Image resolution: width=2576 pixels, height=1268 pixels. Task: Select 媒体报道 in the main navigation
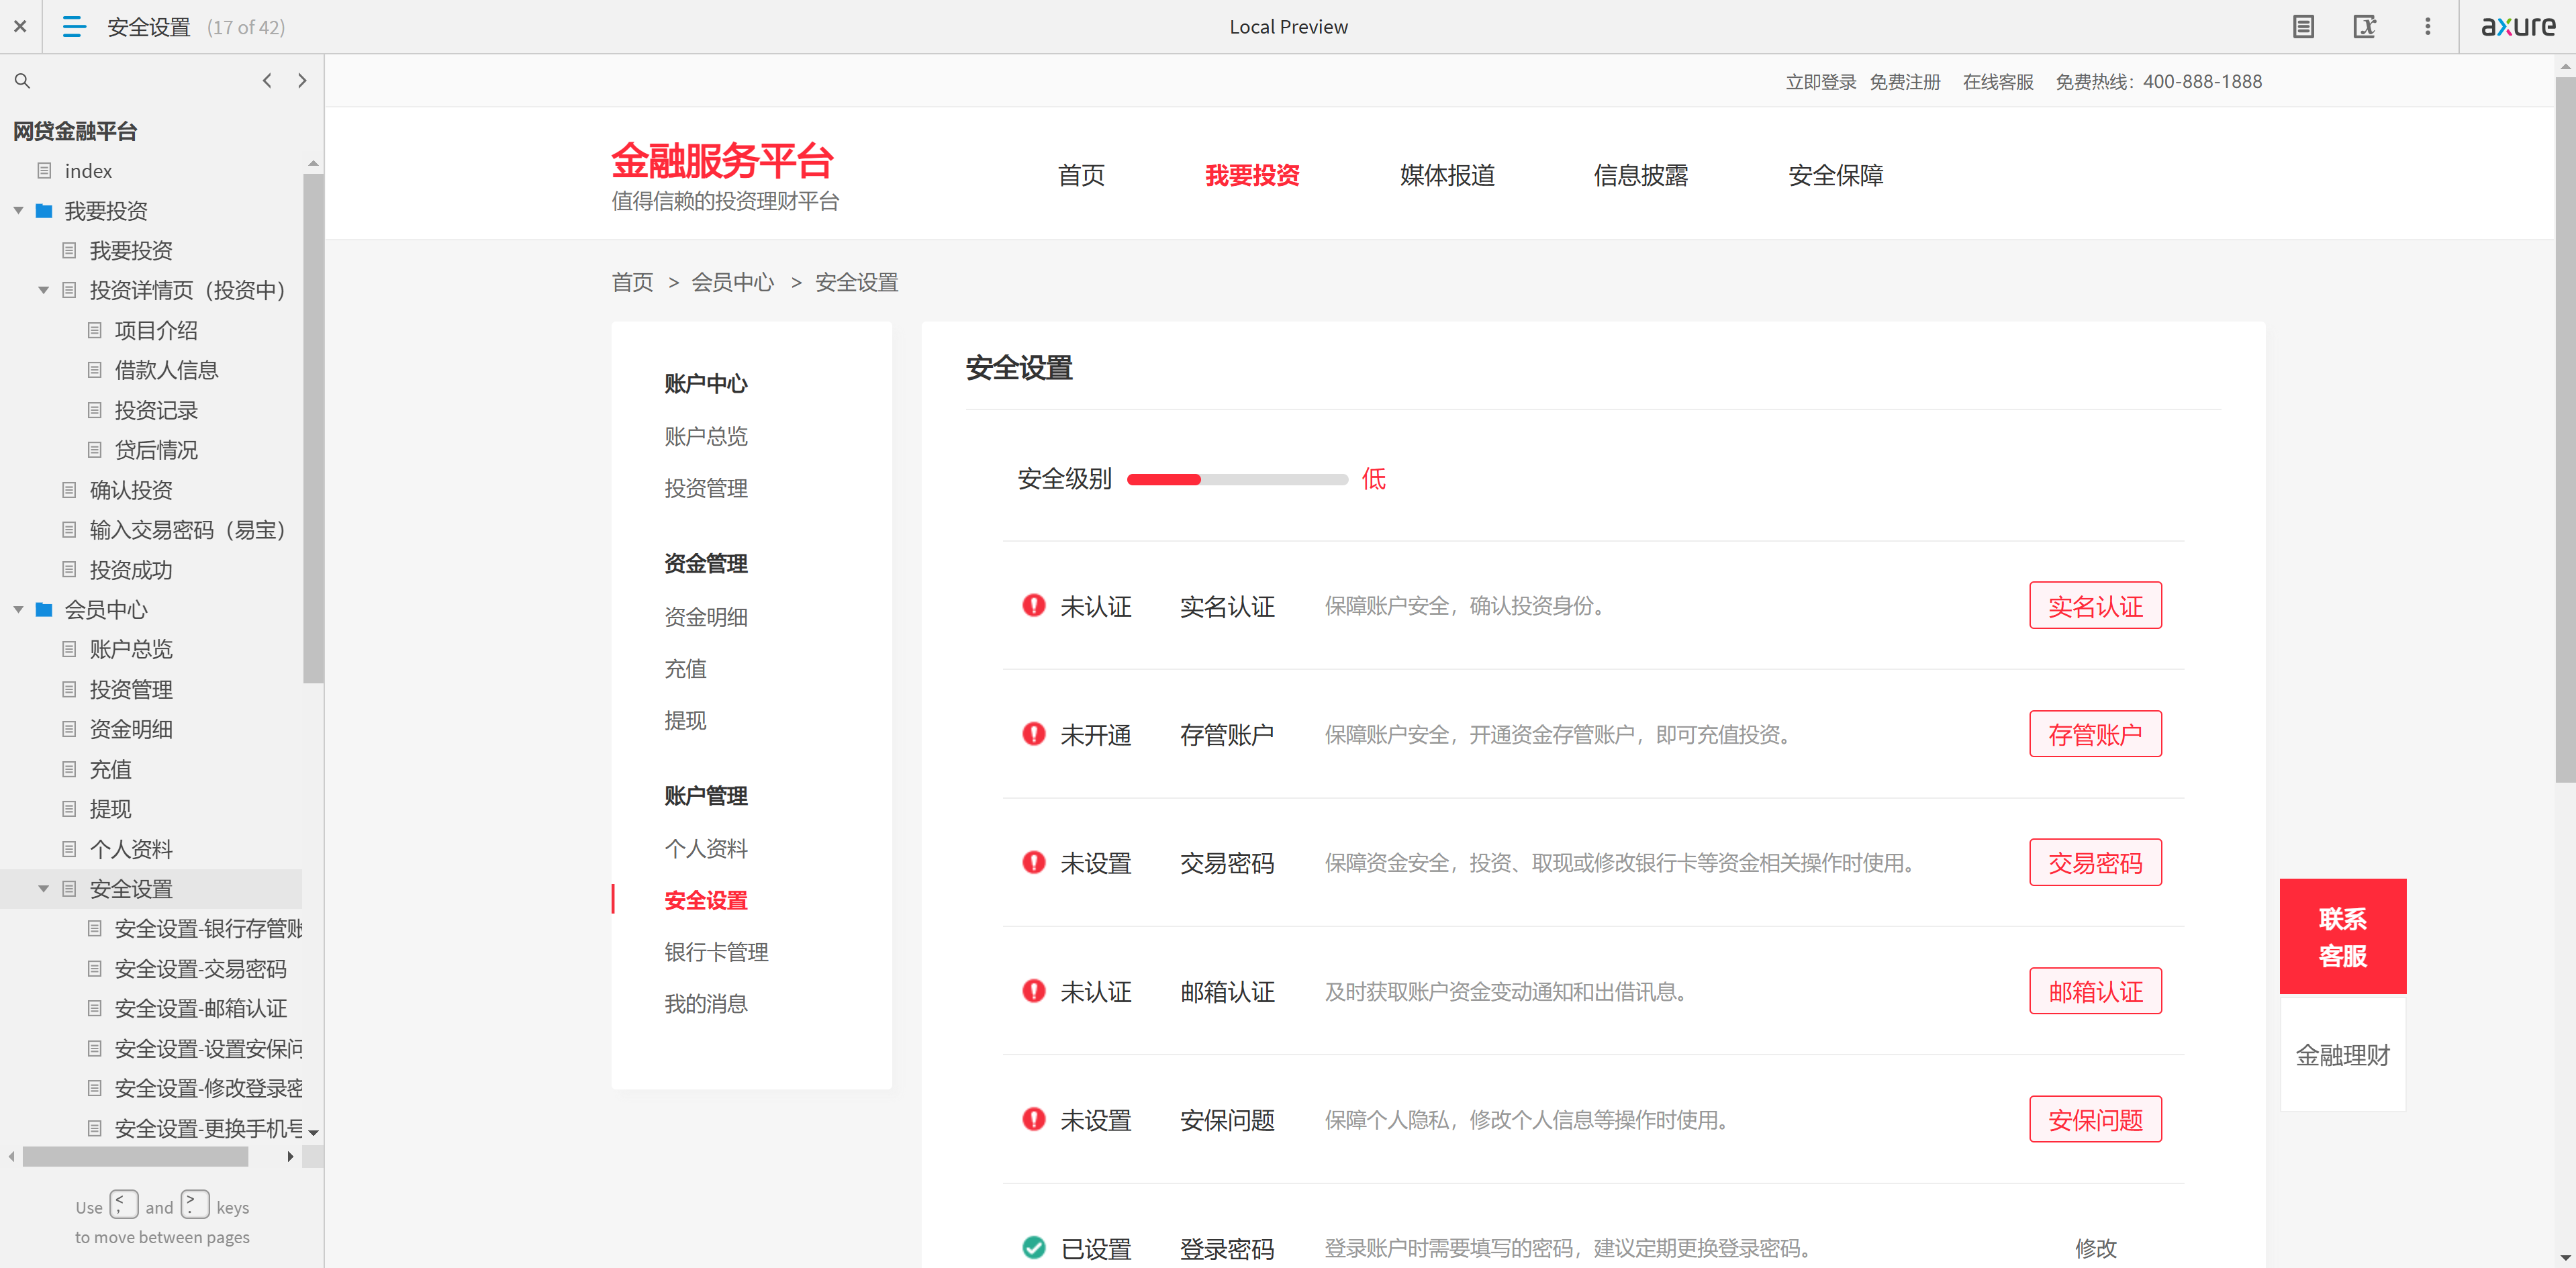1447,175
